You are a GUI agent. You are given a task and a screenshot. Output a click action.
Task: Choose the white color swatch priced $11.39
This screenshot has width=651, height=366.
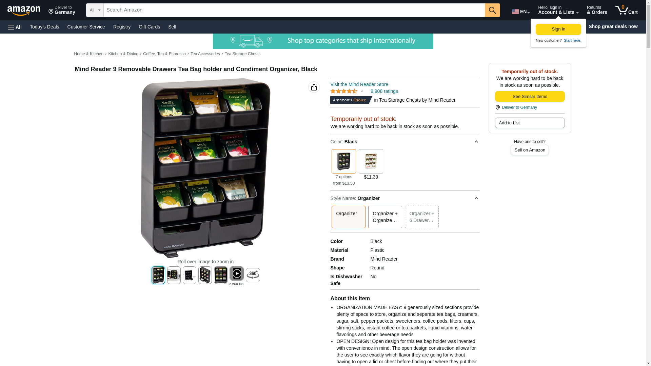click(x=371, y=161)
